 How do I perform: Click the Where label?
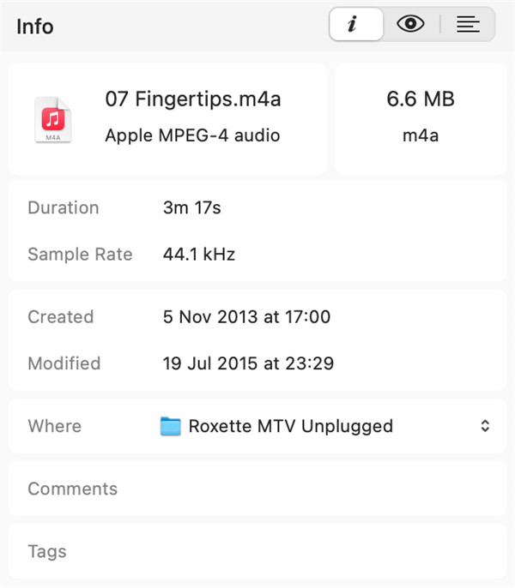(54, 426)
